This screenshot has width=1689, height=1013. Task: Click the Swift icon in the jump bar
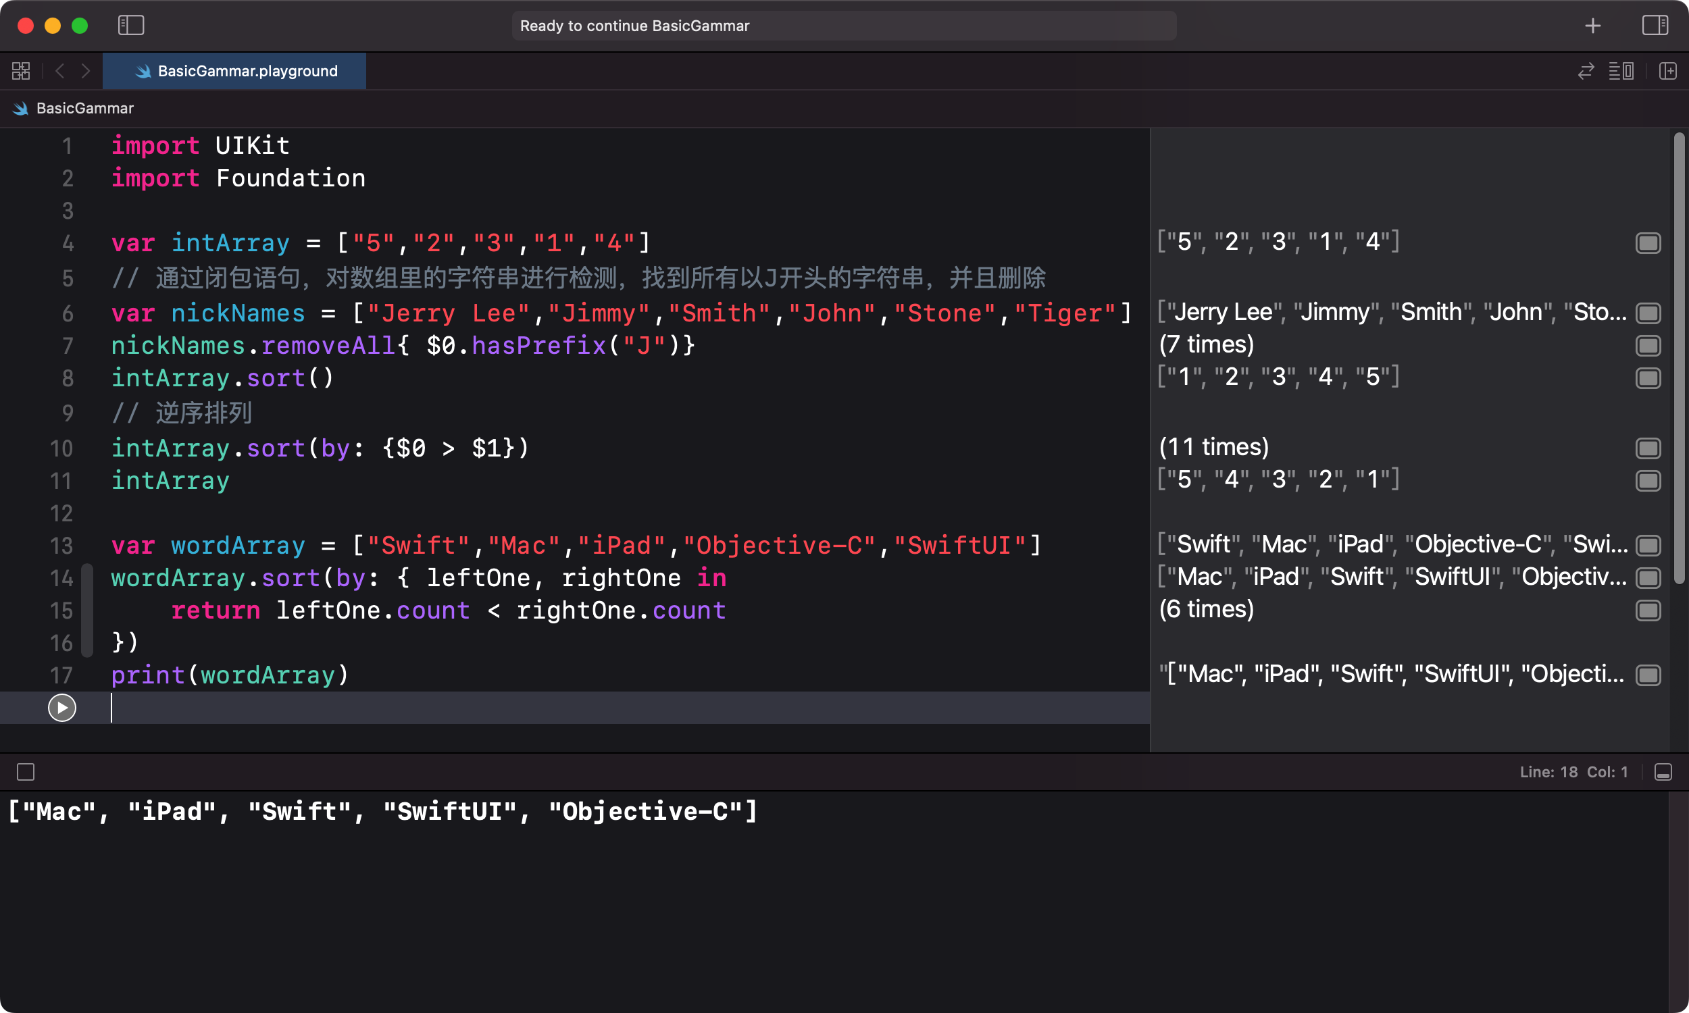(20, 109)
